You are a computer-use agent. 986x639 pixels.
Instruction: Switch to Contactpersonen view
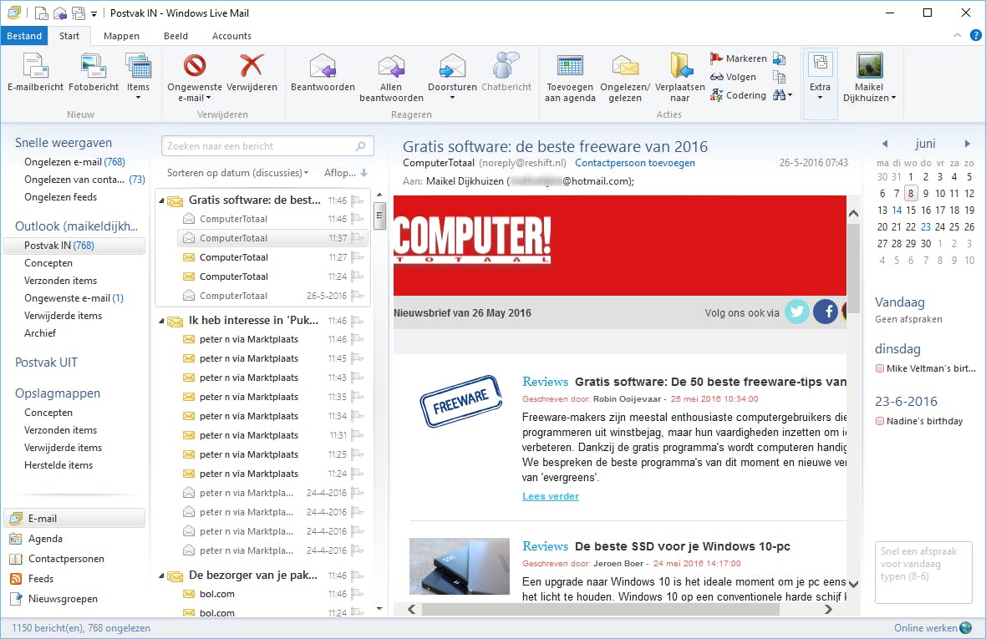click(x=66, y=559)
